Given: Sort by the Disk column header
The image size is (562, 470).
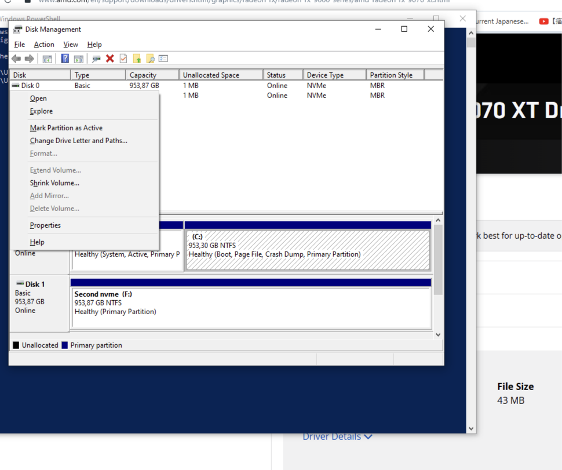Looking at the screenshot, I should point(40,75).
